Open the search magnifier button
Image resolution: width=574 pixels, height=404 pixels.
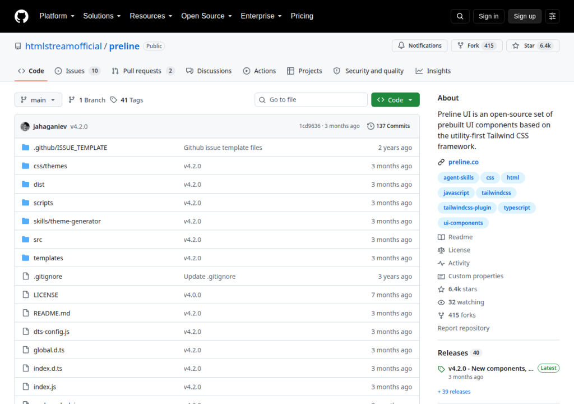pos(460,16)
